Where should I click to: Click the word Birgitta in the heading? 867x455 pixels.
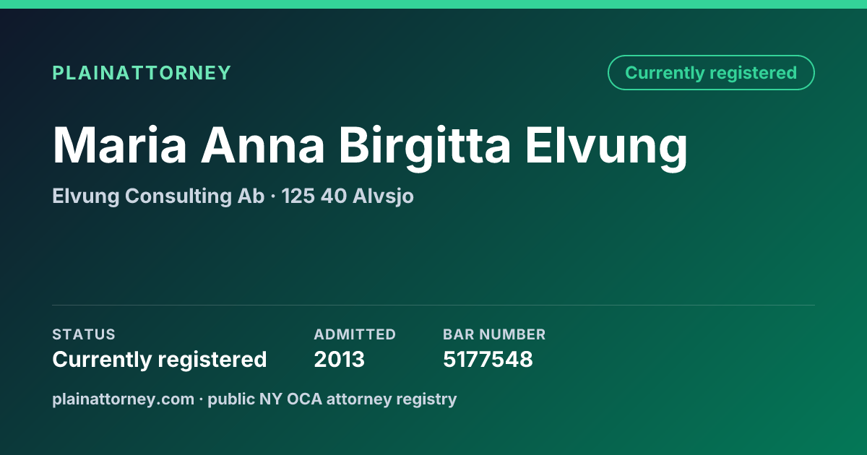(x=426, y=147)
